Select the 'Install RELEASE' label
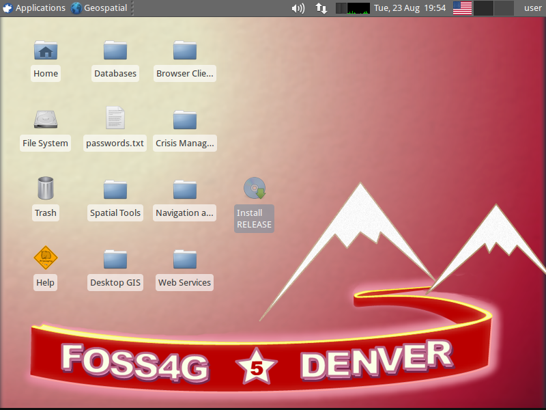 pyautogui.click(x=254, y=219)
